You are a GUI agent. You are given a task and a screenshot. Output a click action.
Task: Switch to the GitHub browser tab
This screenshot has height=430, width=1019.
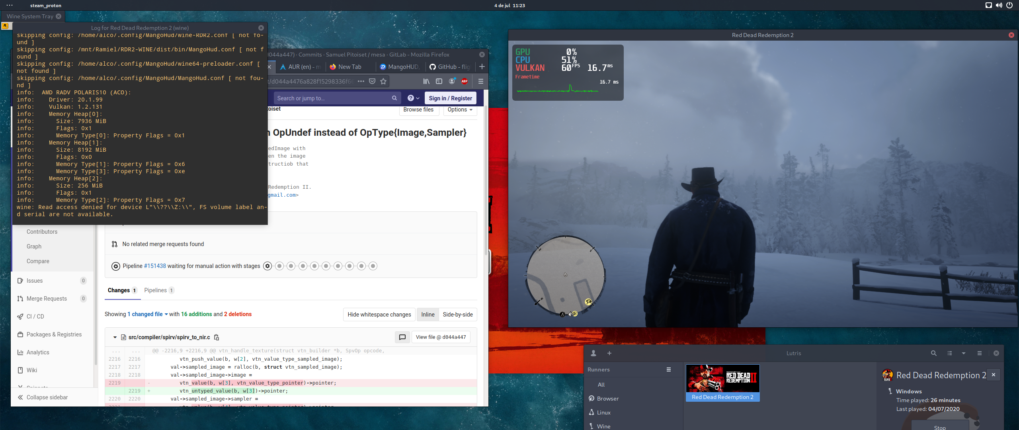(450, 67)
